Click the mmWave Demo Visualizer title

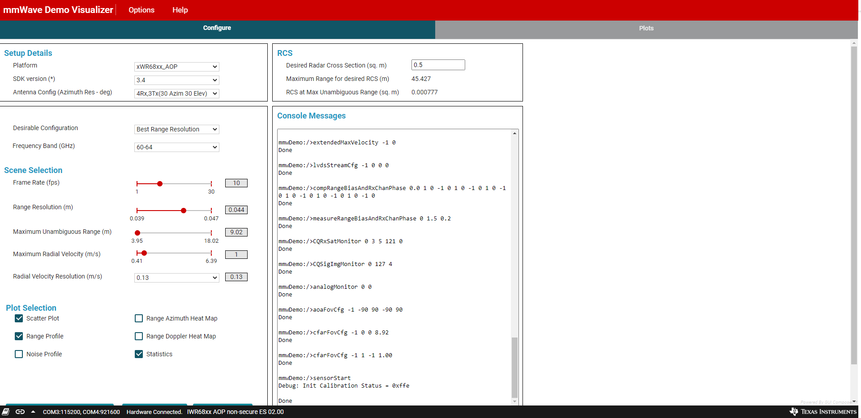pos(58,10)
